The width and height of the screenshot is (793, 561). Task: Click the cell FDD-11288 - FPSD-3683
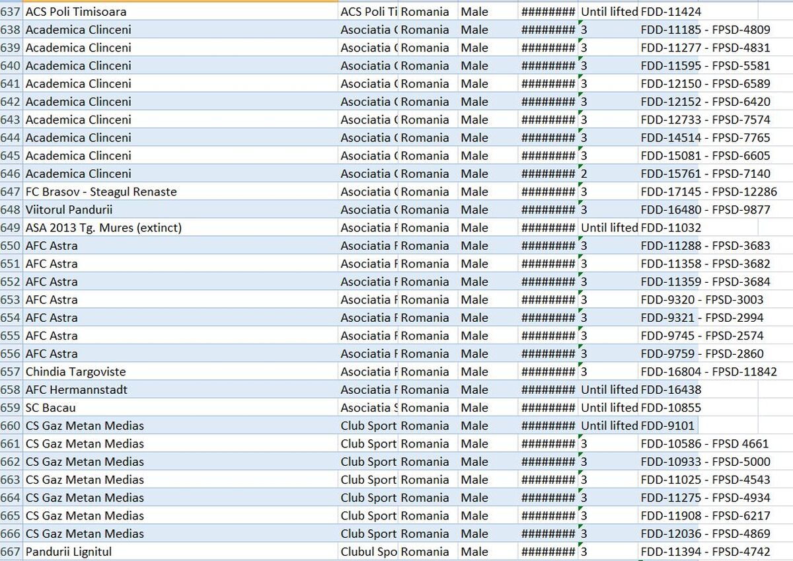[705, 245]
